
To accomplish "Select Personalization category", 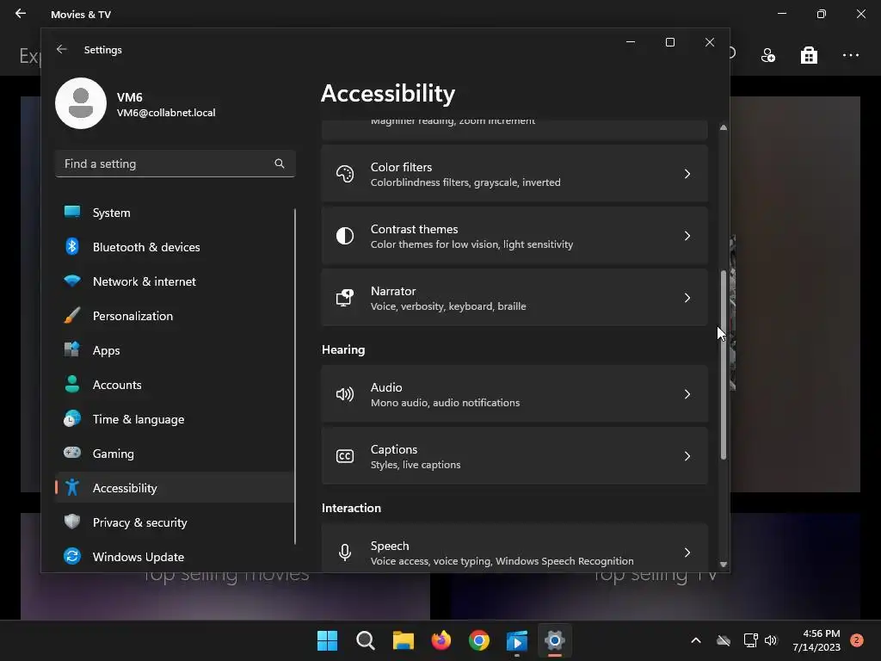I will [x=175, y=316].
